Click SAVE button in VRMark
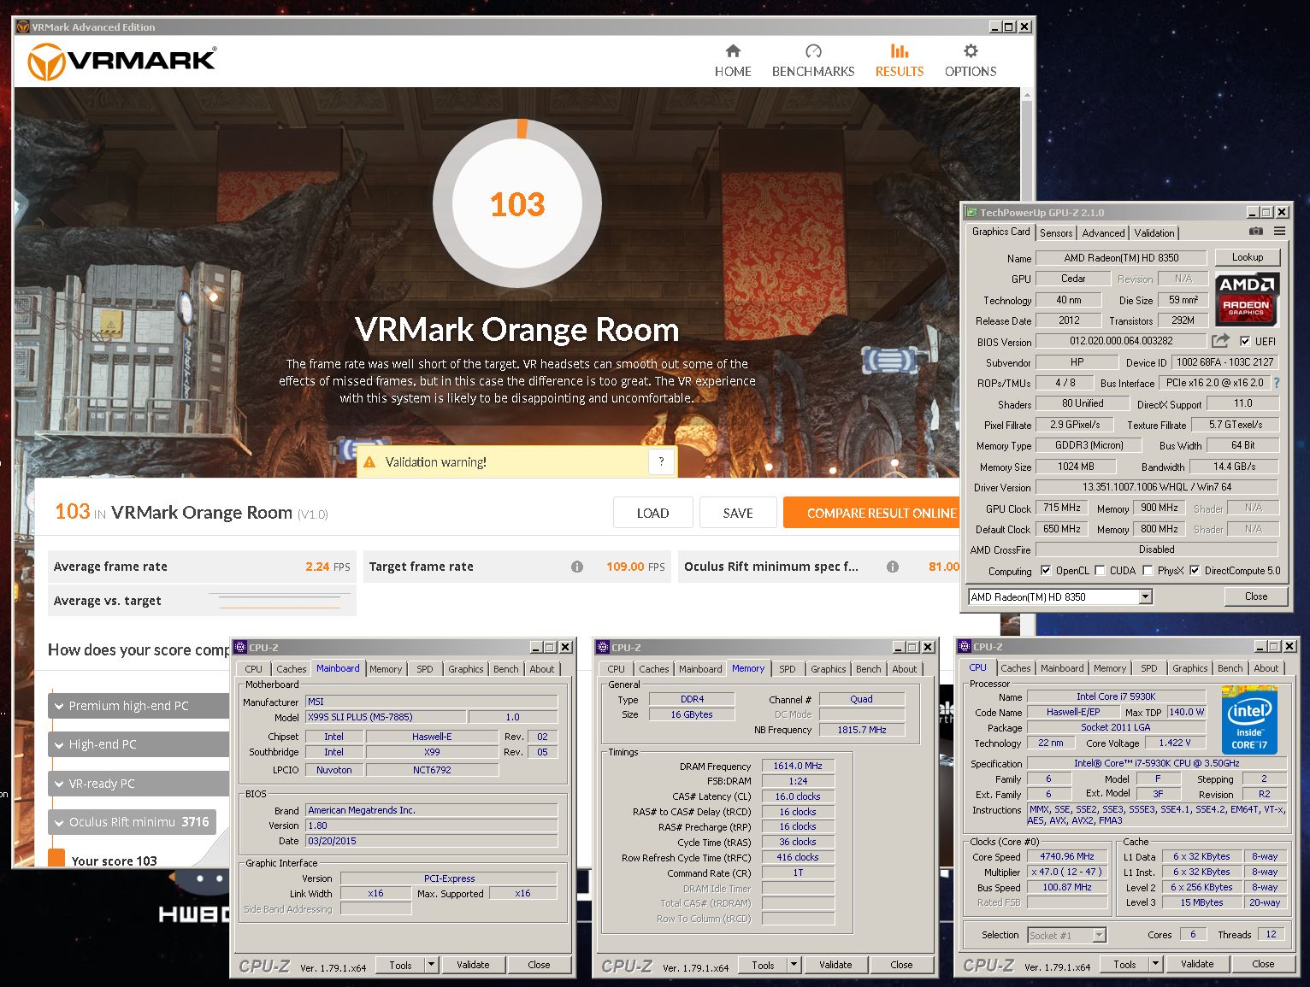 (x=738, y=513)
